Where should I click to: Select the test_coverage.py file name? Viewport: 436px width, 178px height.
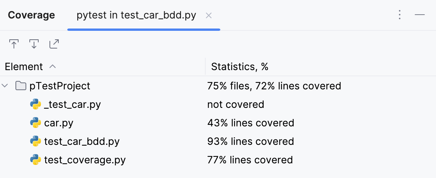coord(85,160)
